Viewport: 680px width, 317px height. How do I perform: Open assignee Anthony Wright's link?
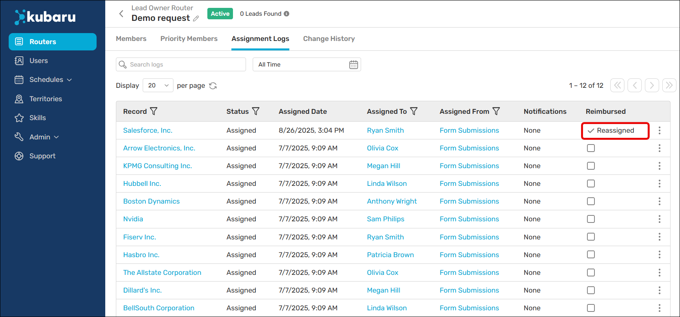tap(392, 201)
